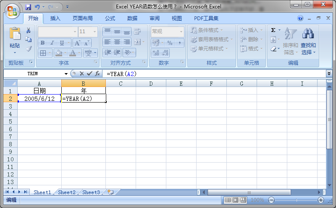Open Insert Function fx dialog
The image size is (336, 208).
97,74
